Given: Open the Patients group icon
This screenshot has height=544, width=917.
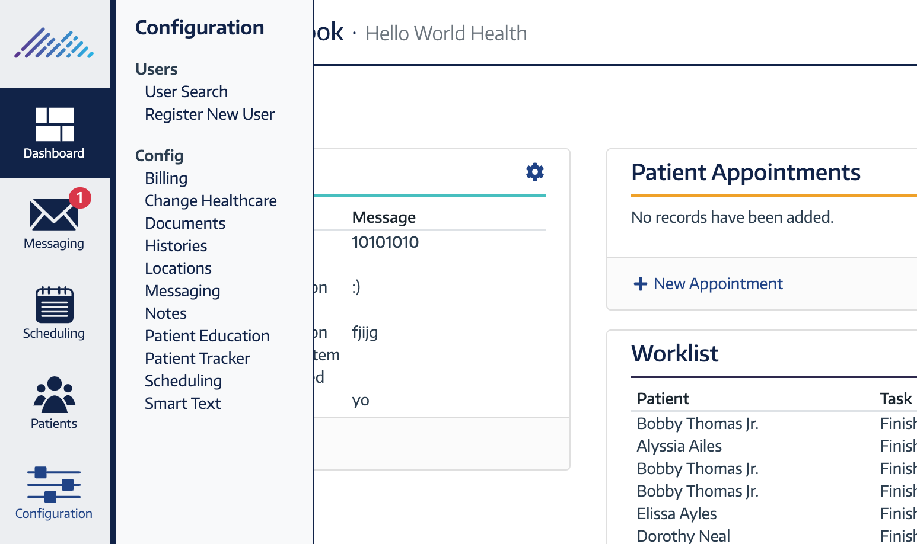Looking at the screenshot, I should point(54,395).
